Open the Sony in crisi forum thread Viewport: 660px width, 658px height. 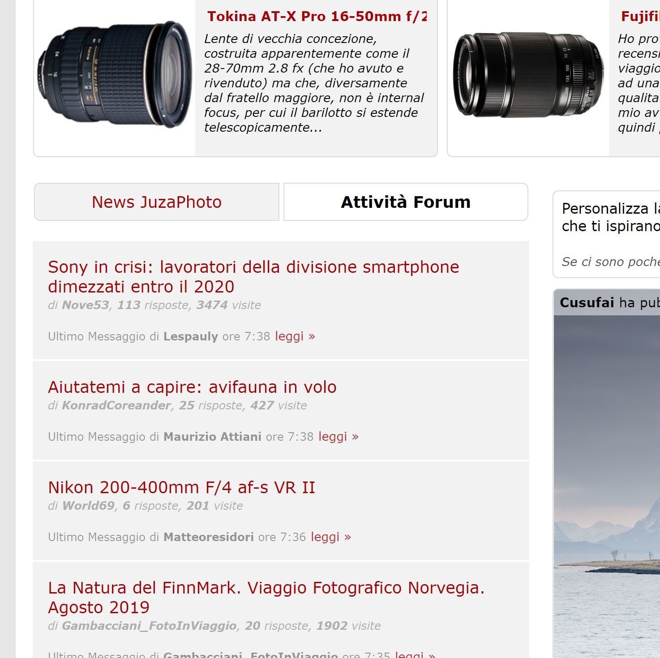coord(253,277)
